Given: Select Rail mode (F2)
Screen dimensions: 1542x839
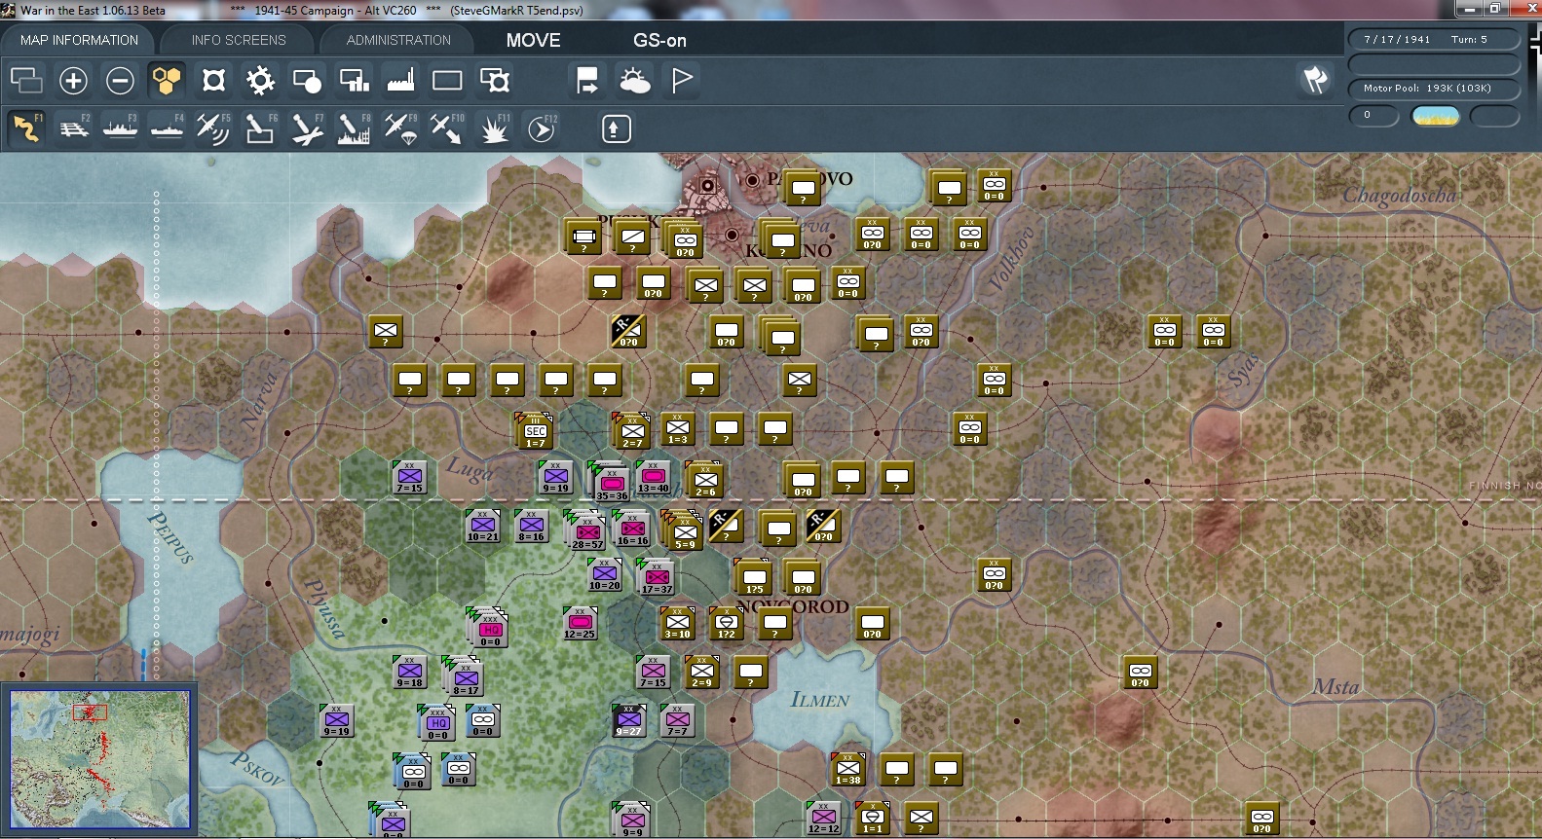Looking at the screenshot, I should coord(73,128).
